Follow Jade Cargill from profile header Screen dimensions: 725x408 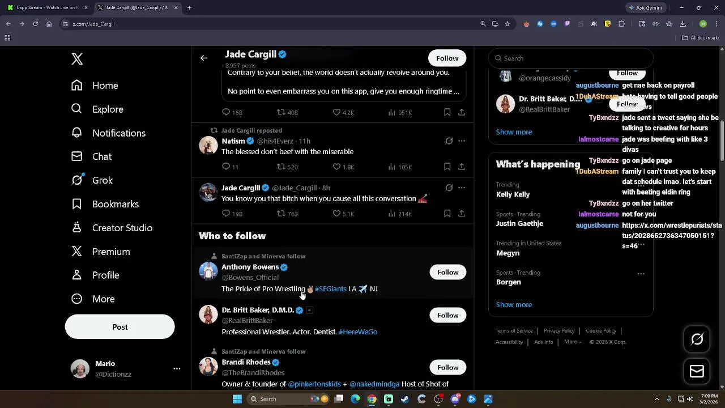coord(447,58)
